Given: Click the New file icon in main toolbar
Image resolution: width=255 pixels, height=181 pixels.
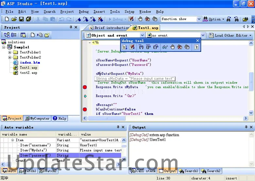Looking at the screenshot, I should tap(7, 19).
